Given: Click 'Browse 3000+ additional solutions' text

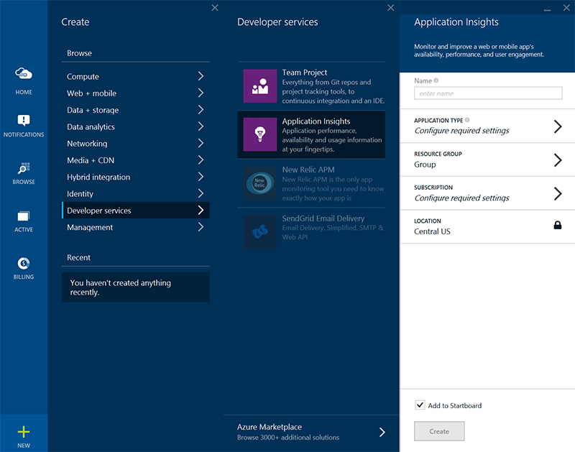Looking at the screenshot, I should tap(288, 438).
